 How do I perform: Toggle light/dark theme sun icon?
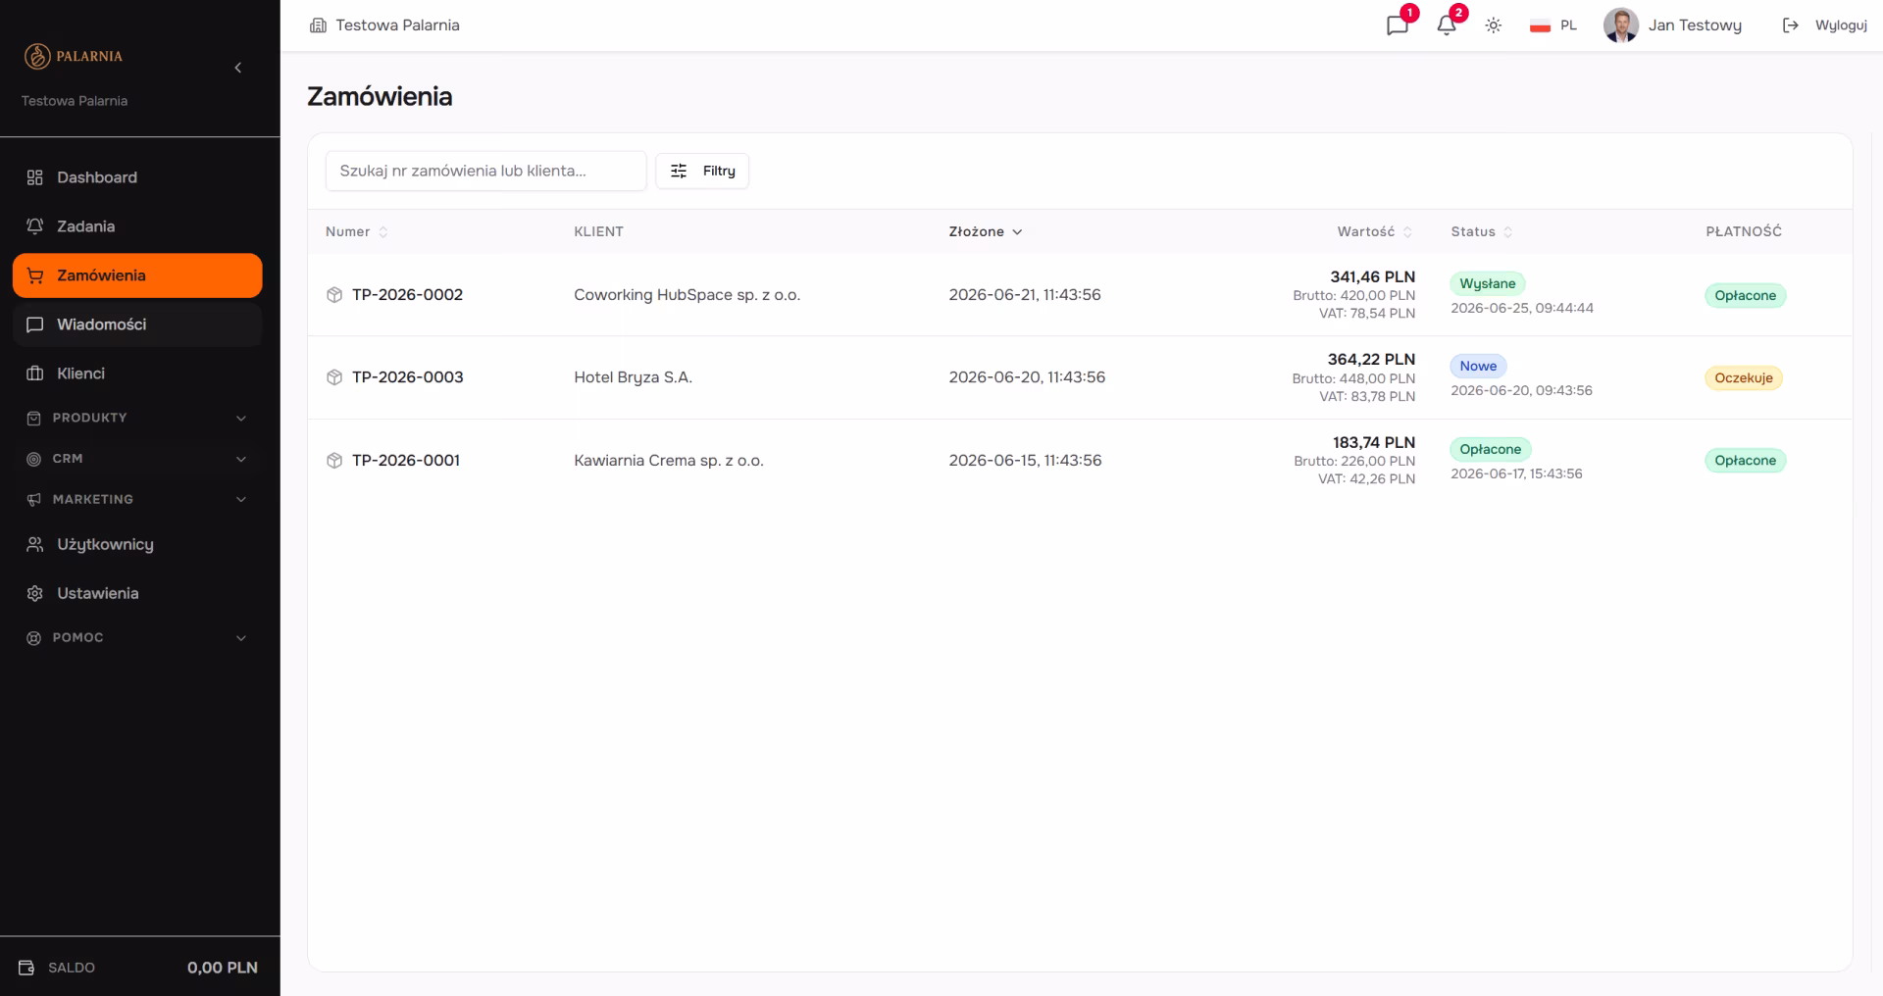[x=1494, y=25]
